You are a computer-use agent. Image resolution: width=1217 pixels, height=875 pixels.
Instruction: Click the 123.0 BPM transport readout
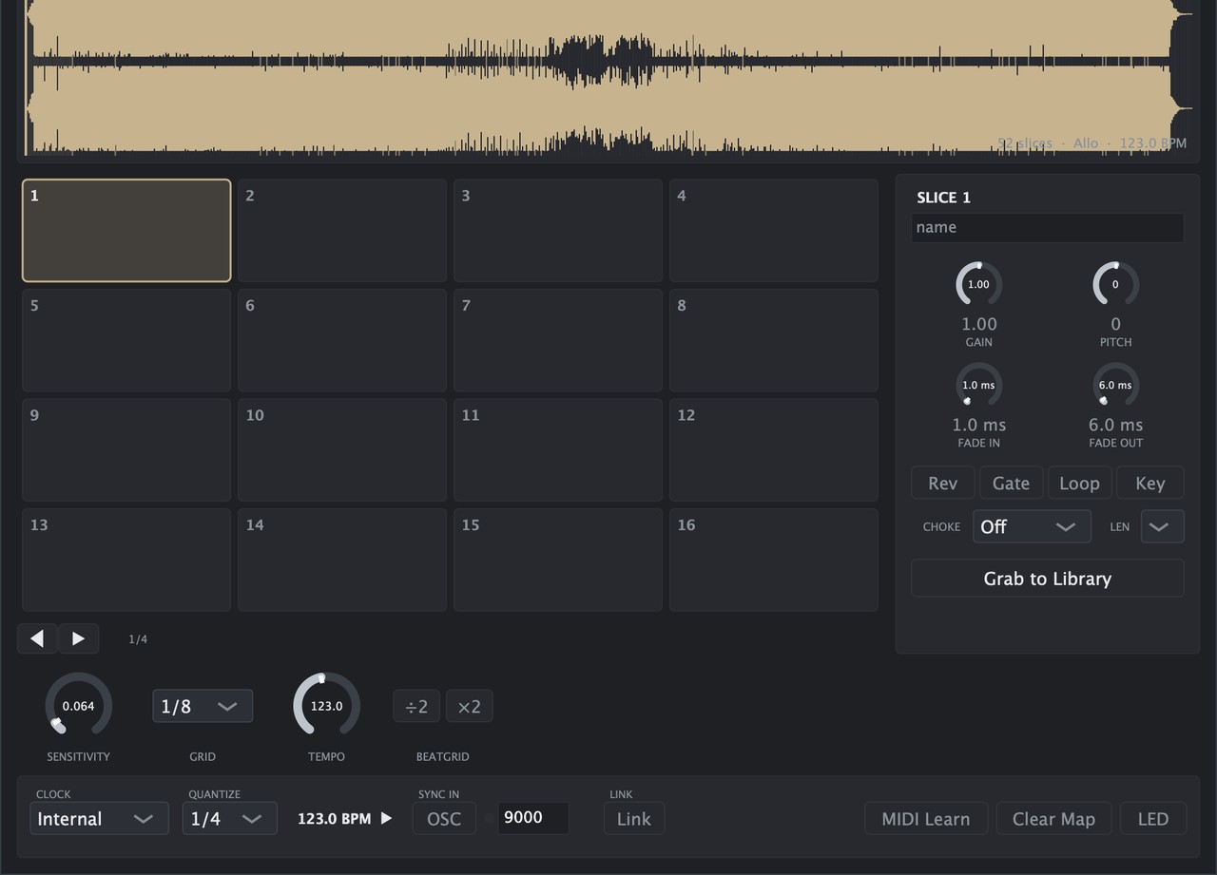point(335,818)
